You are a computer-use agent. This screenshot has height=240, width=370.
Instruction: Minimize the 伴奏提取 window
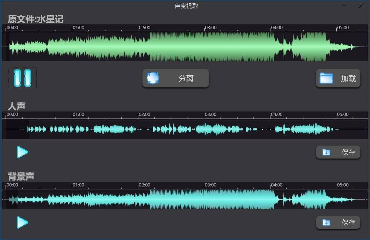point(344,6)
